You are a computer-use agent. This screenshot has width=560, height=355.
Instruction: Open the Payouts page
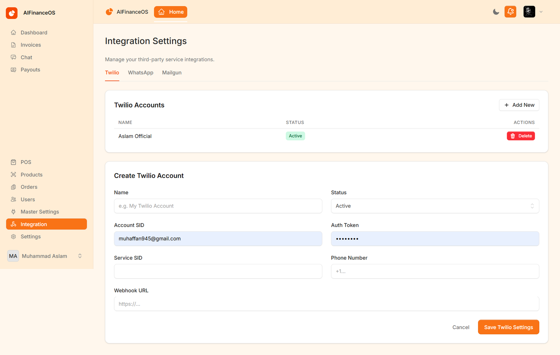click(x=46, y=70)
